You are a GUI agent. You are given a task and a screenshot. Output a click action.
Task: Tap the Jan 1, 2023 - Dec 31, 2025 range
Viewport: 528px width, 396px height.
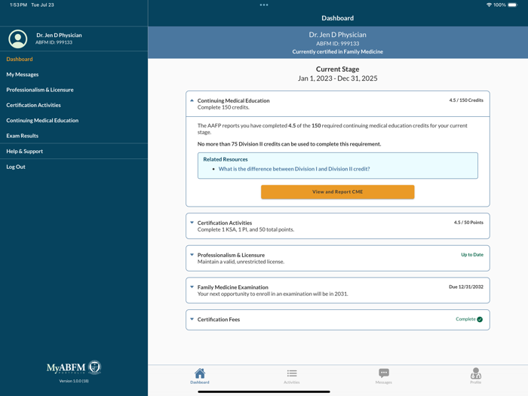[337, 78]
